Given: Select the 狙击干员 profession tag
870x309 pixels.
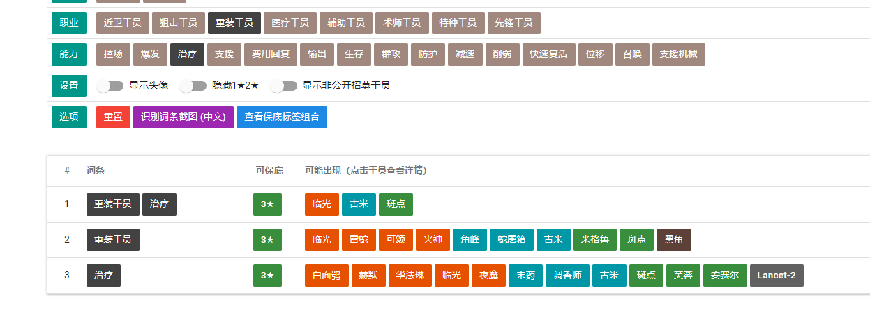Looking at the screenshot, I should click(179, 23).
